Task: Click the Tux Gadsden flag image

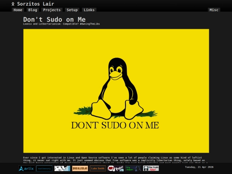Action: [x=116, y=91]
